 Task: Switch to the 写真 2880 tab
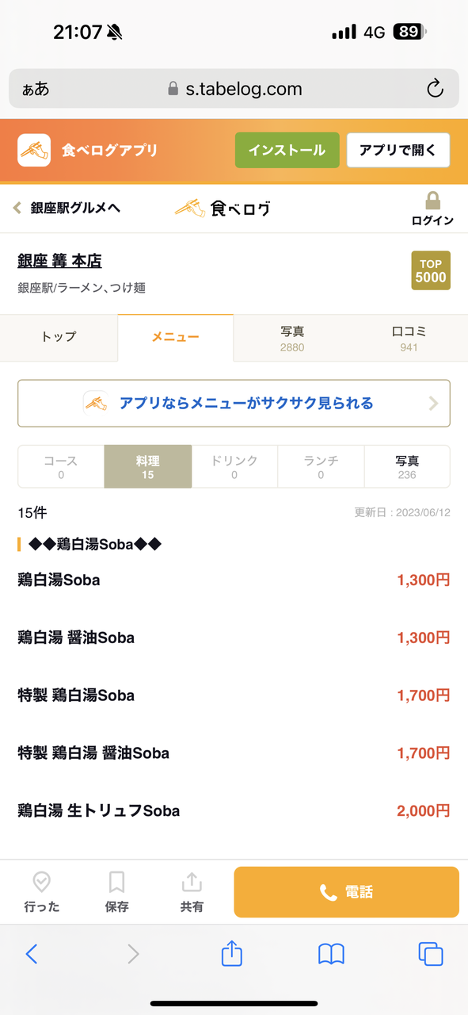pos(292,339)
